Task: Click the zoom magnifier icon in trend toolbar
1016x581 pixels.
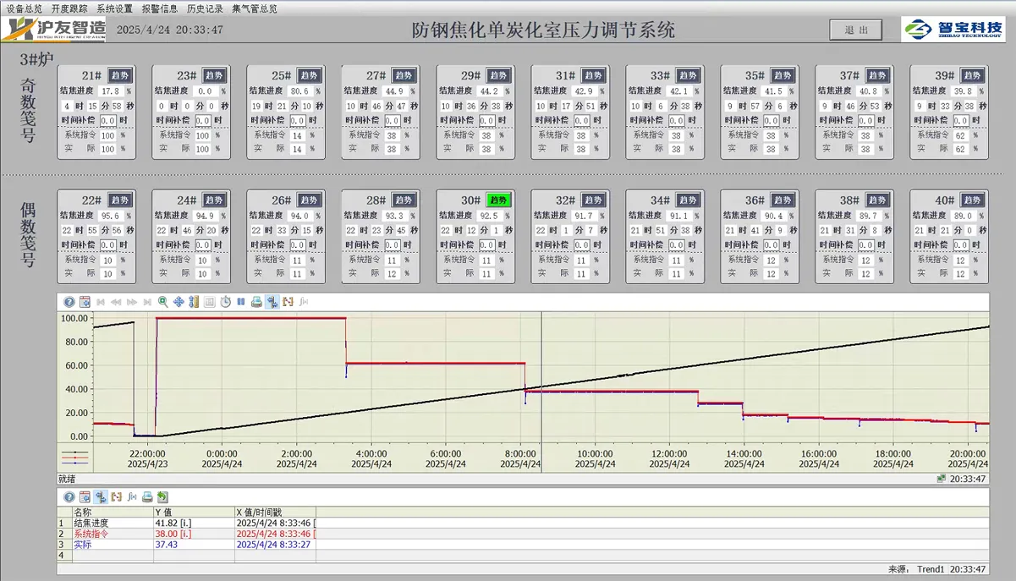Action: (162, 302)
